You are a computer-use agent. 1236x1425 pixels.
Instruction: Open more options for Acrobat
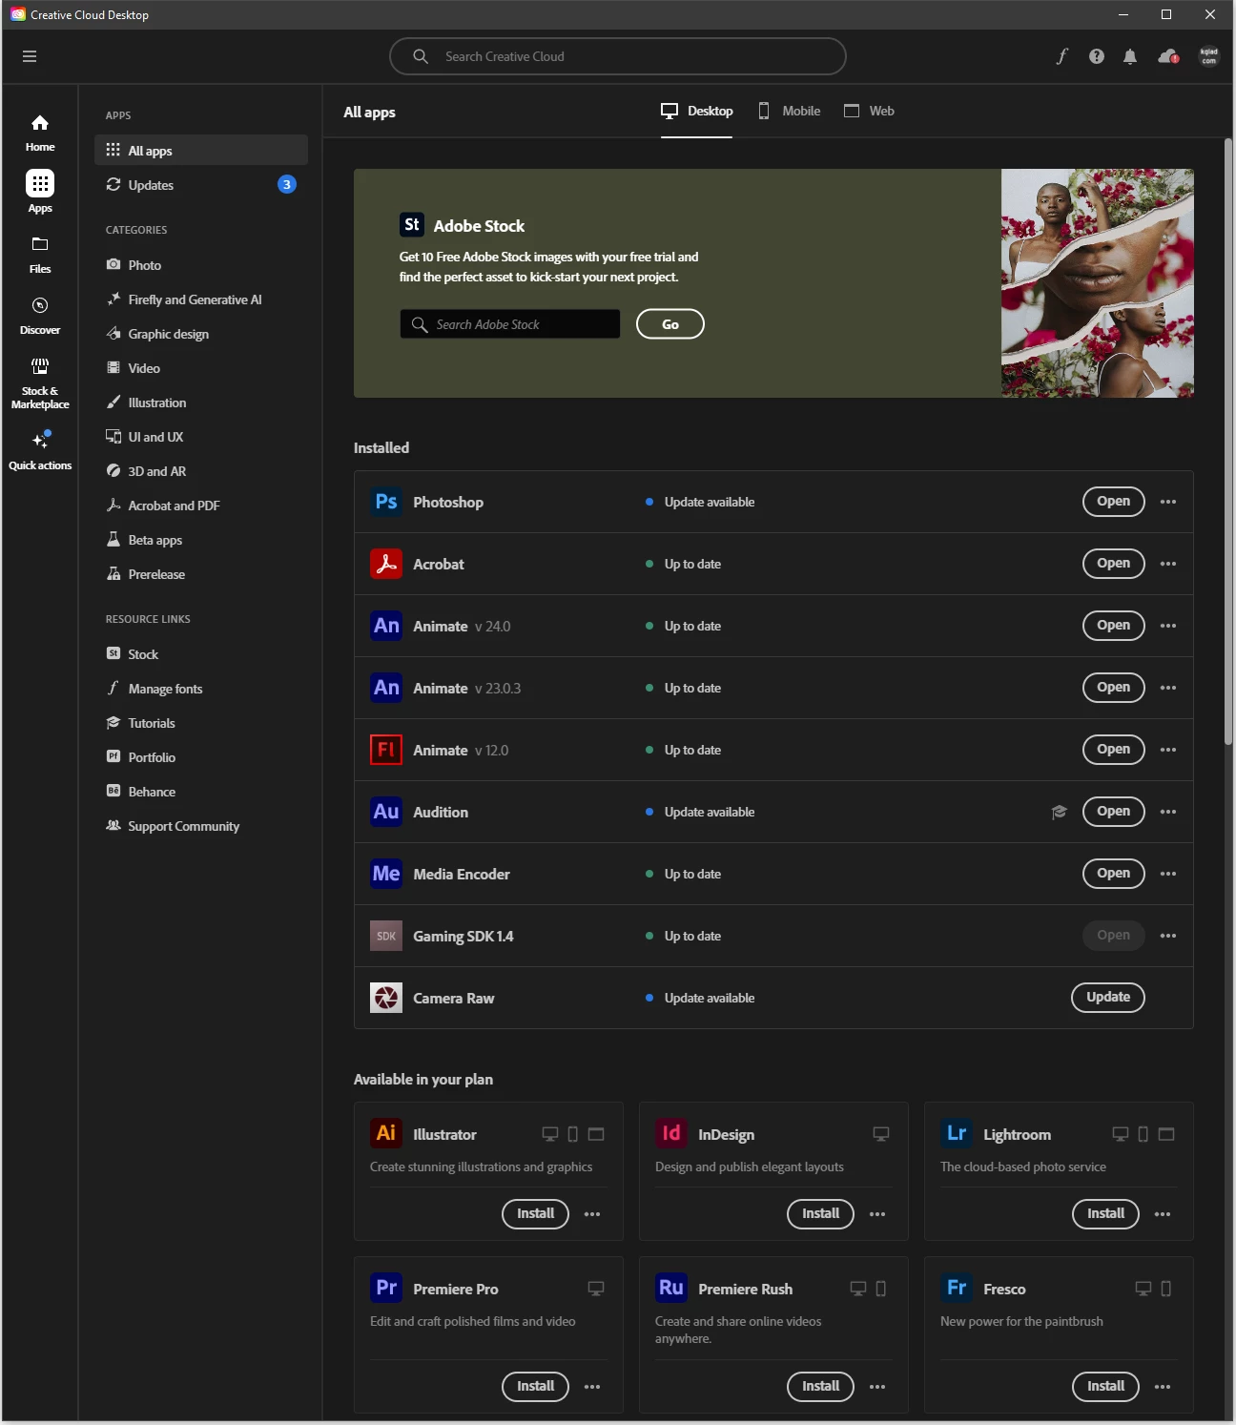1168,564
